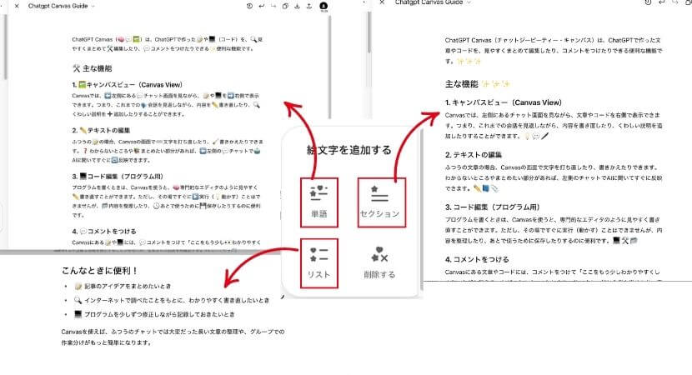The height and width of the screenshot is (375, 692).
Task: Expand the title dropdown in right canvas
Action: (x=469, y=2)
